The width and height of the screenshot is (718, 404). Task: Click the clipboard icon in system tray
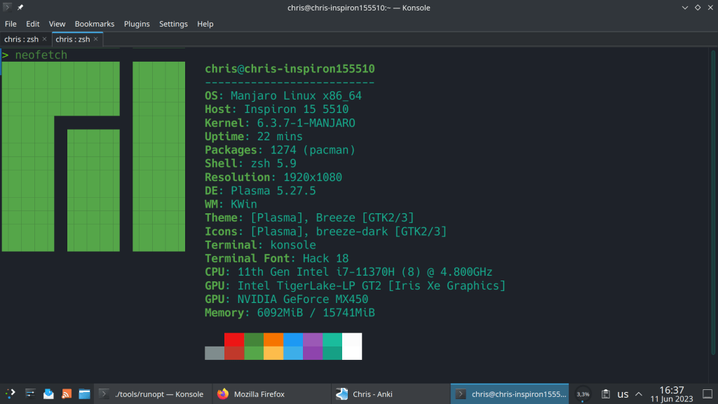click(x=604, y=394)
